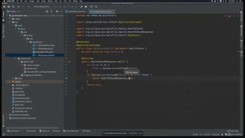This screenshot has height=138, width=245.
Task: Open Dockerfile.native file
Action: coord(23,102)
